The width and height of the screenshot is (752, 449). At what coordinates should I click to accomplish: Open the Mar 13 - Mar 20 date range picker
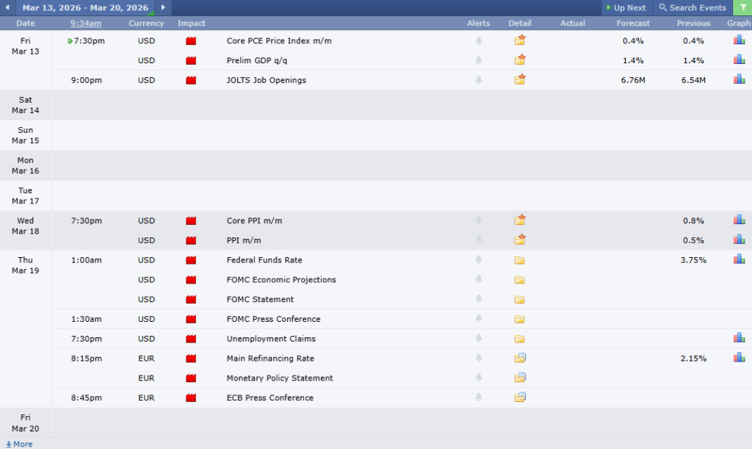coord(84,7)
